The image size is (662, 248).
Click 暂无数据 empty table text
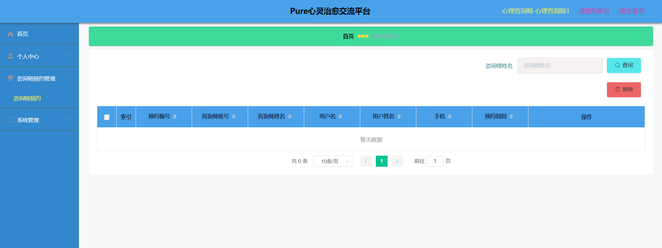click(x=371, y=139)
